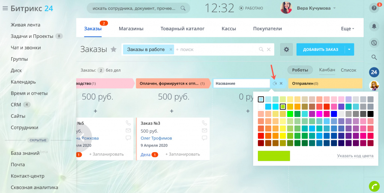Switch to Канбан view
The width and height of the screenshot is (384, 193).
point(327,70)
